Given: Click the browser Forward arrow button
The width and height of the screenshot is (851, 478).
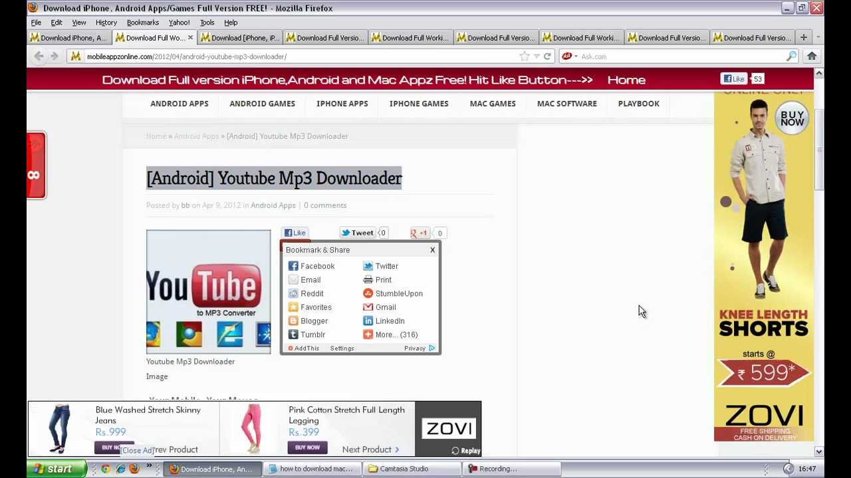Looking at the screenshot, I should (55, 56).
